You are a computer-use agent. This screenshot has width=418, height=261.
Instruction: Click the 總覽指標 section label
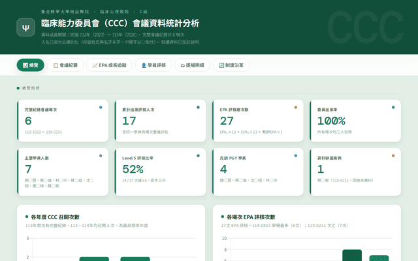pos(31,88)
